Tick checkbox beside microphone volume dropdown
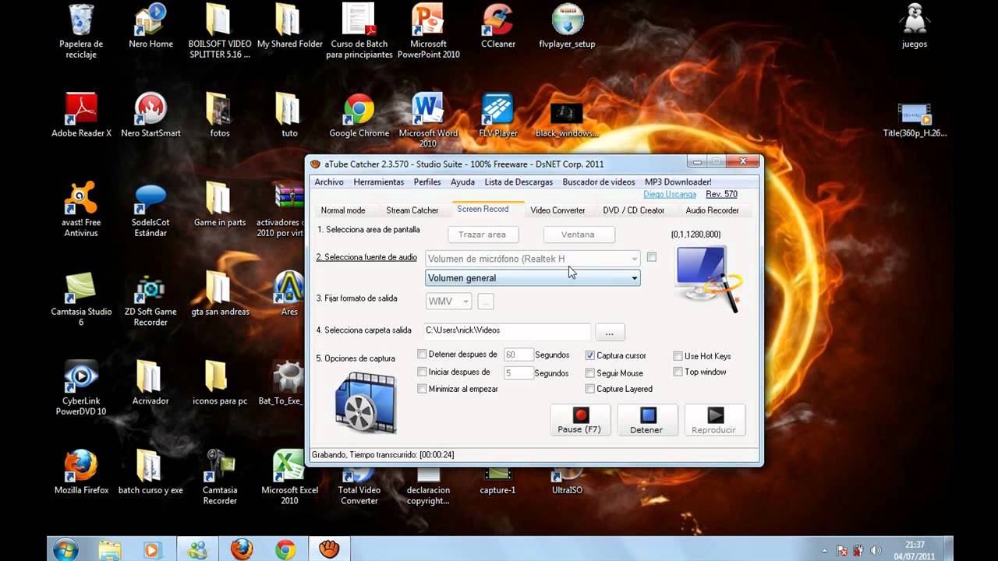998x561 pixels. (x=652, y=257)
